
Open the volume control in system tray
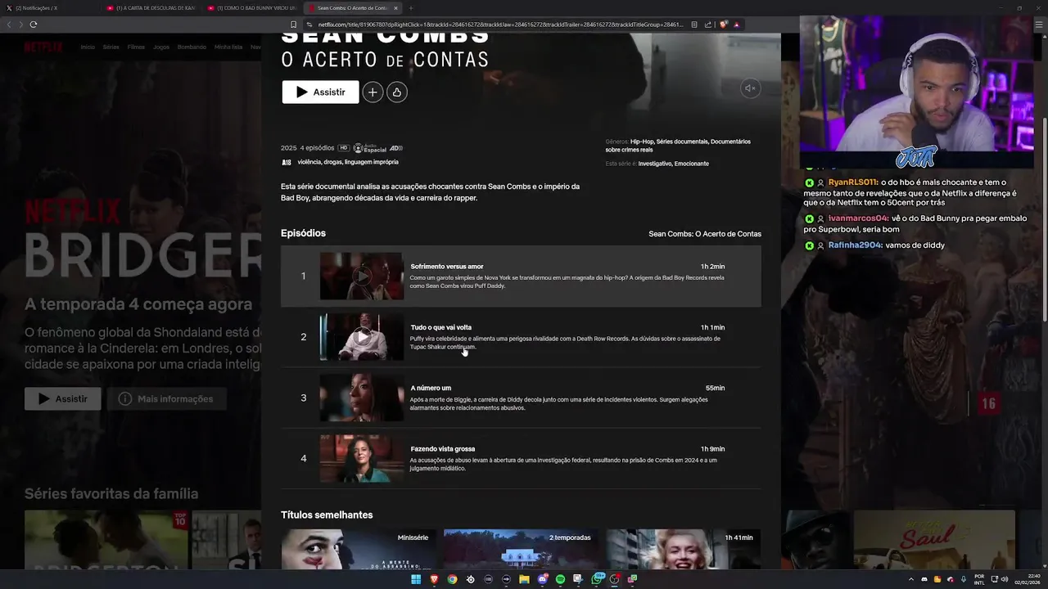[x=1005, y=579]
